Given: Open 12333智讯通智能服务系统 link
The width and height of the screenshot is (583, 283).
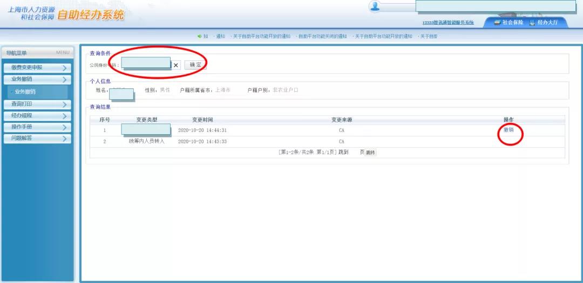Looking at the screenshot, I should point(448,23).
